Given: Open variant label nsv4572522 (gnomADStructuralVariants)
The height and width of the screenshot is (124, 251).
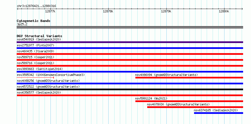Looking at the screenshot, I should pyautogui.click(x=48, y=87).
